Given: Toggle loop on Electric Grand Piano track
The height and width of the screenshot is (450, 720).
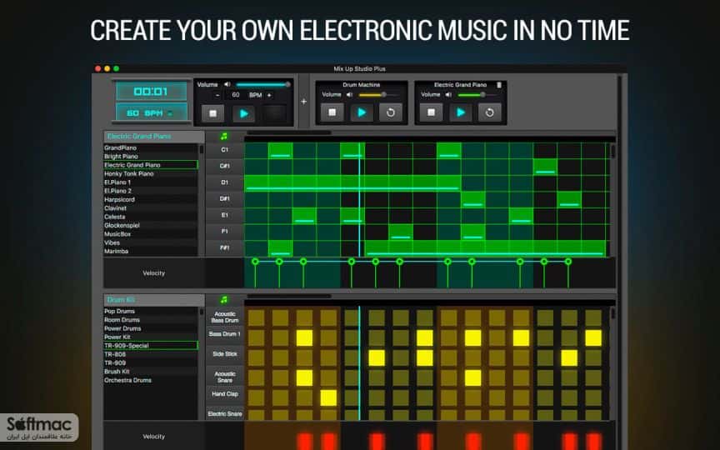Looking at the screenshot, I should point(489,112).
